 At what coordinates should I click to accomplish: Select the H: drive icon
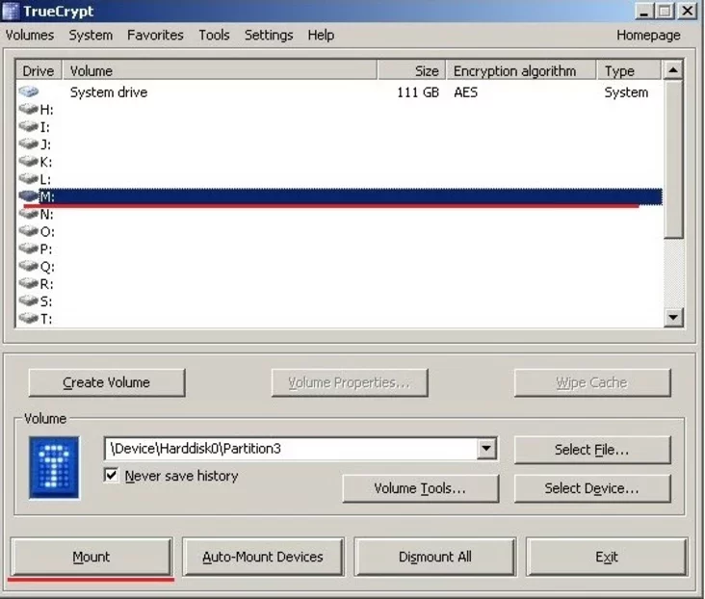[28, 110]
